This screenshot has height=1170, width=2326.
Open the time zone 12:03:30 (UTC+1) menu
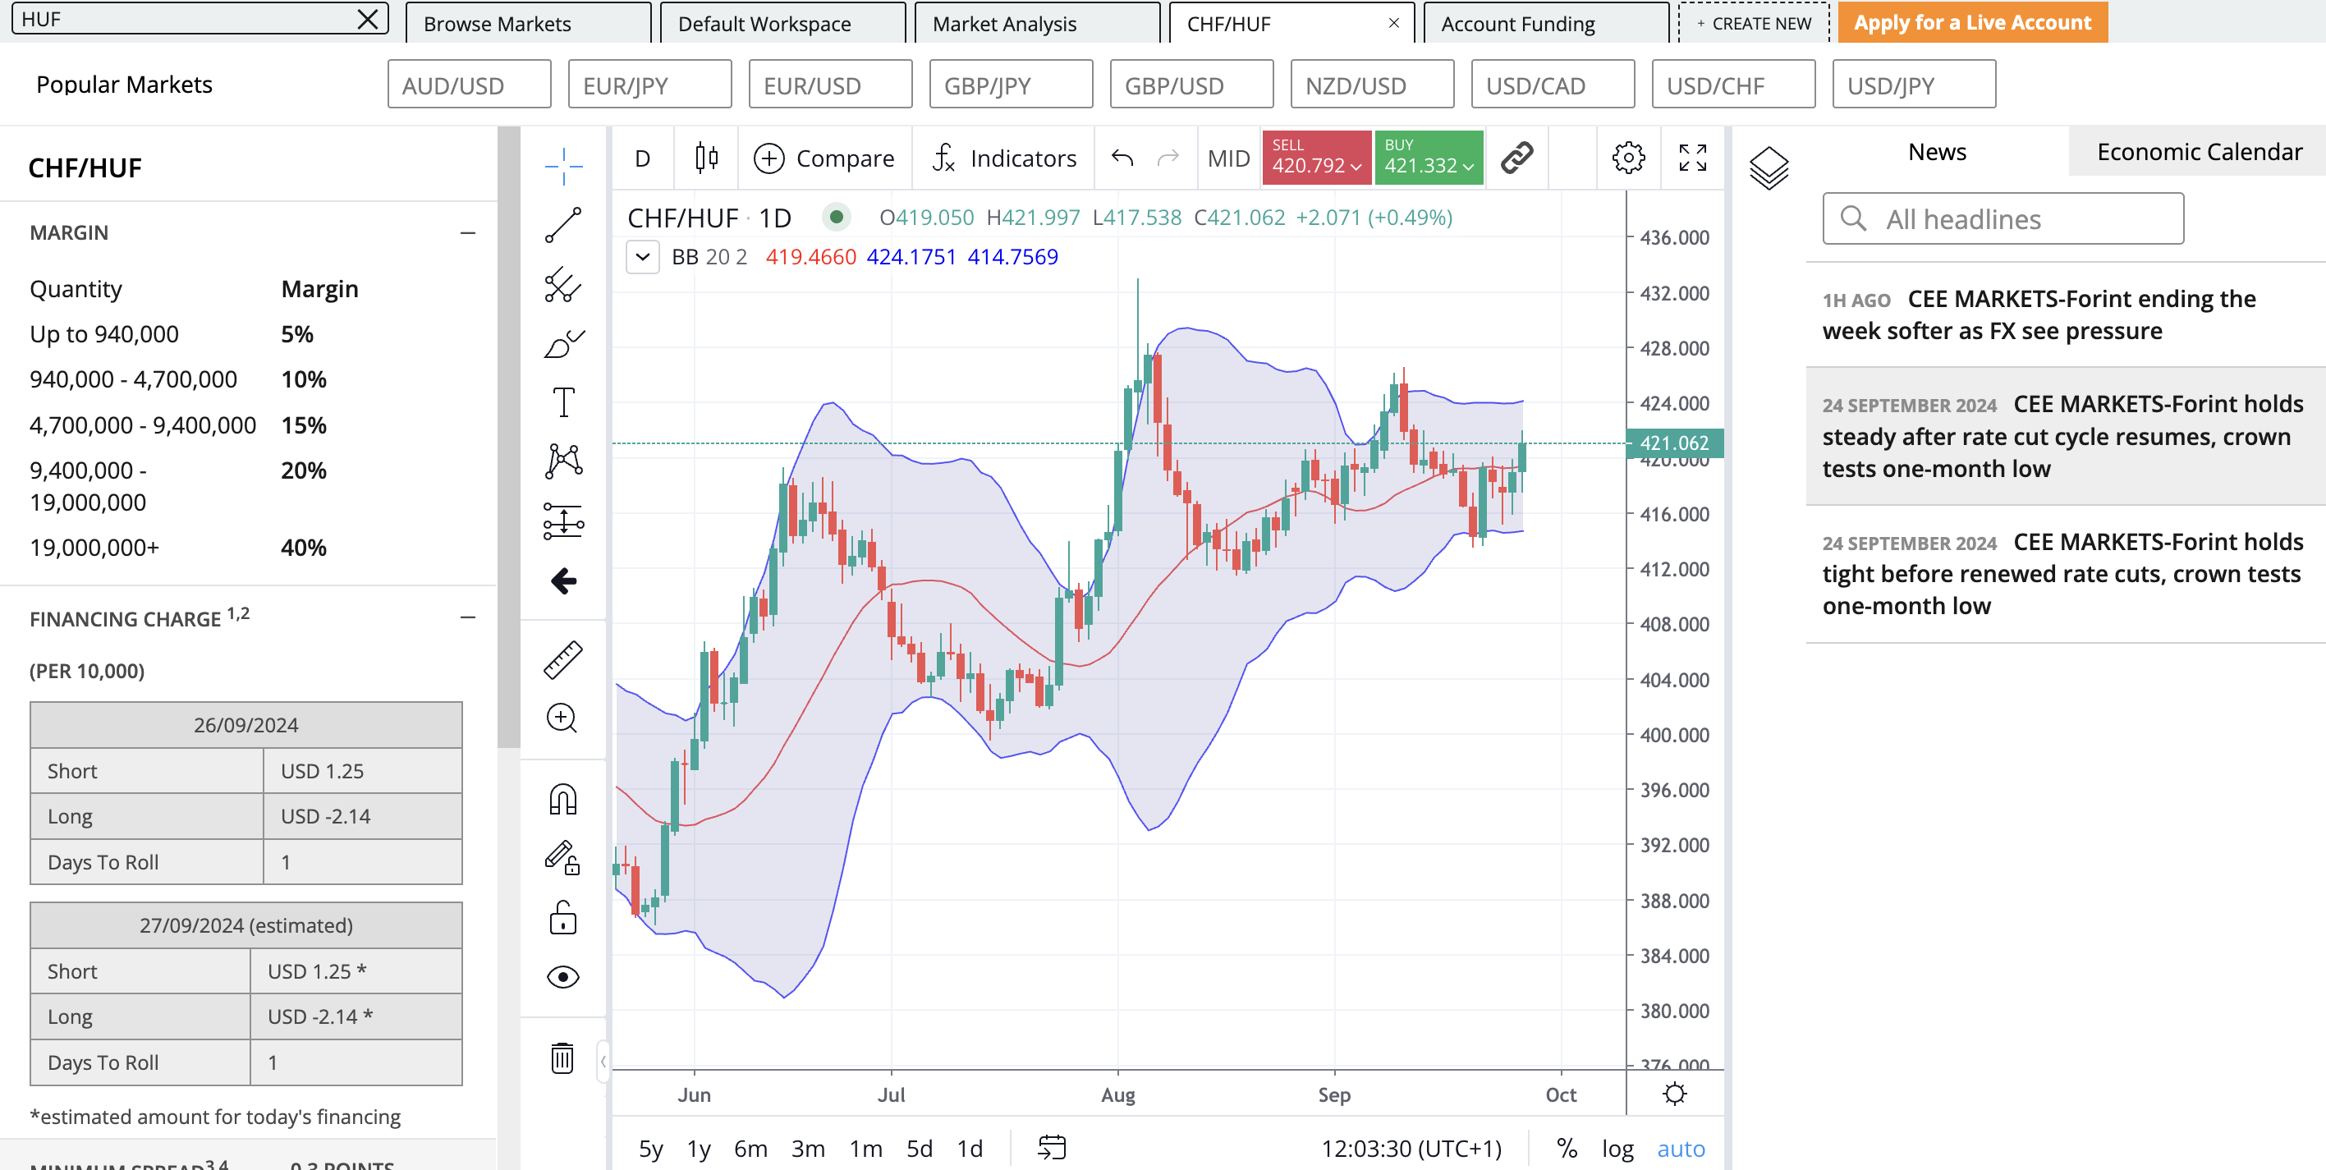click(x=1411, y=1149)
